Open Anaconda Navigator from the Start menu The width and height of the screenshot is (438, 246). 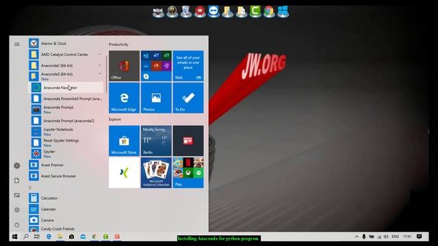66,87
